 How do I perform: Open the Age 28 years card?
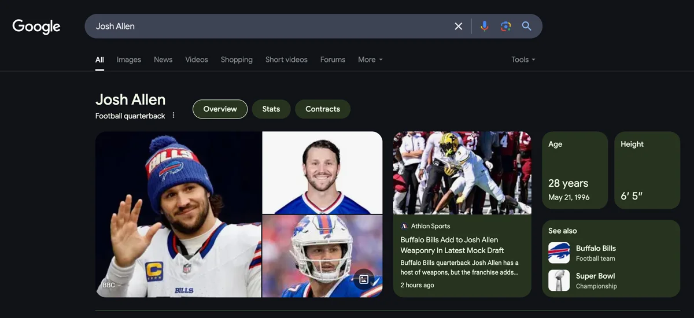[575, 170]
